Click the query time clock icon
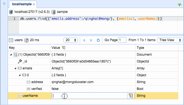The width and height of the screenshot is (184, 105). (x=26, y=40)
